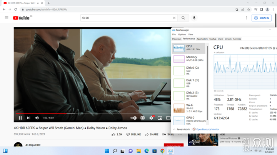277x155 pixels.
Task: Open the 4K Clips HDR channel
Action: point(33,145)
